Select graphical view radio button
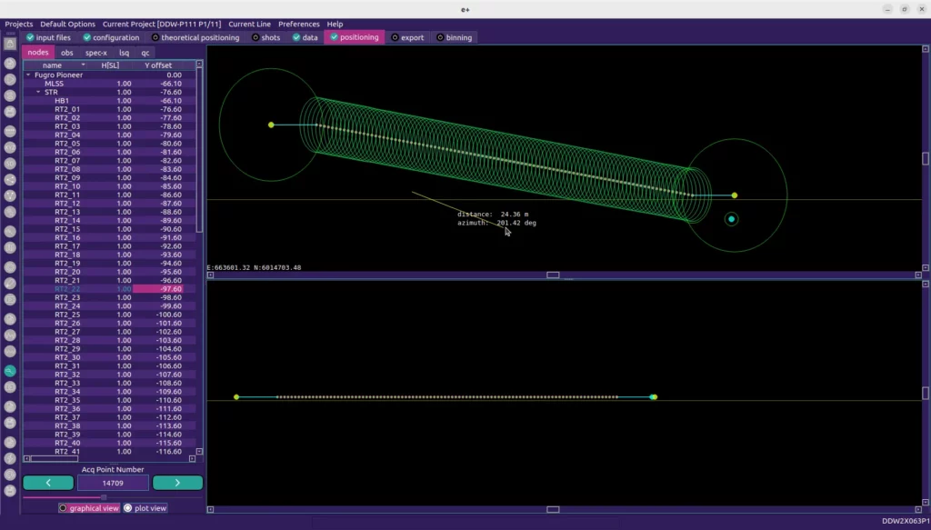The width and height of the screenshot is (931, 530). tap(63, 508)
